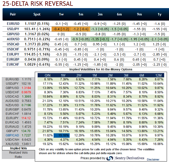Viewport: 169px width, 162px height.
Task: Click EURCHF 9m risk reversal -2.05 (+0)
Action: pyautogui.click(x=139, y=64)
